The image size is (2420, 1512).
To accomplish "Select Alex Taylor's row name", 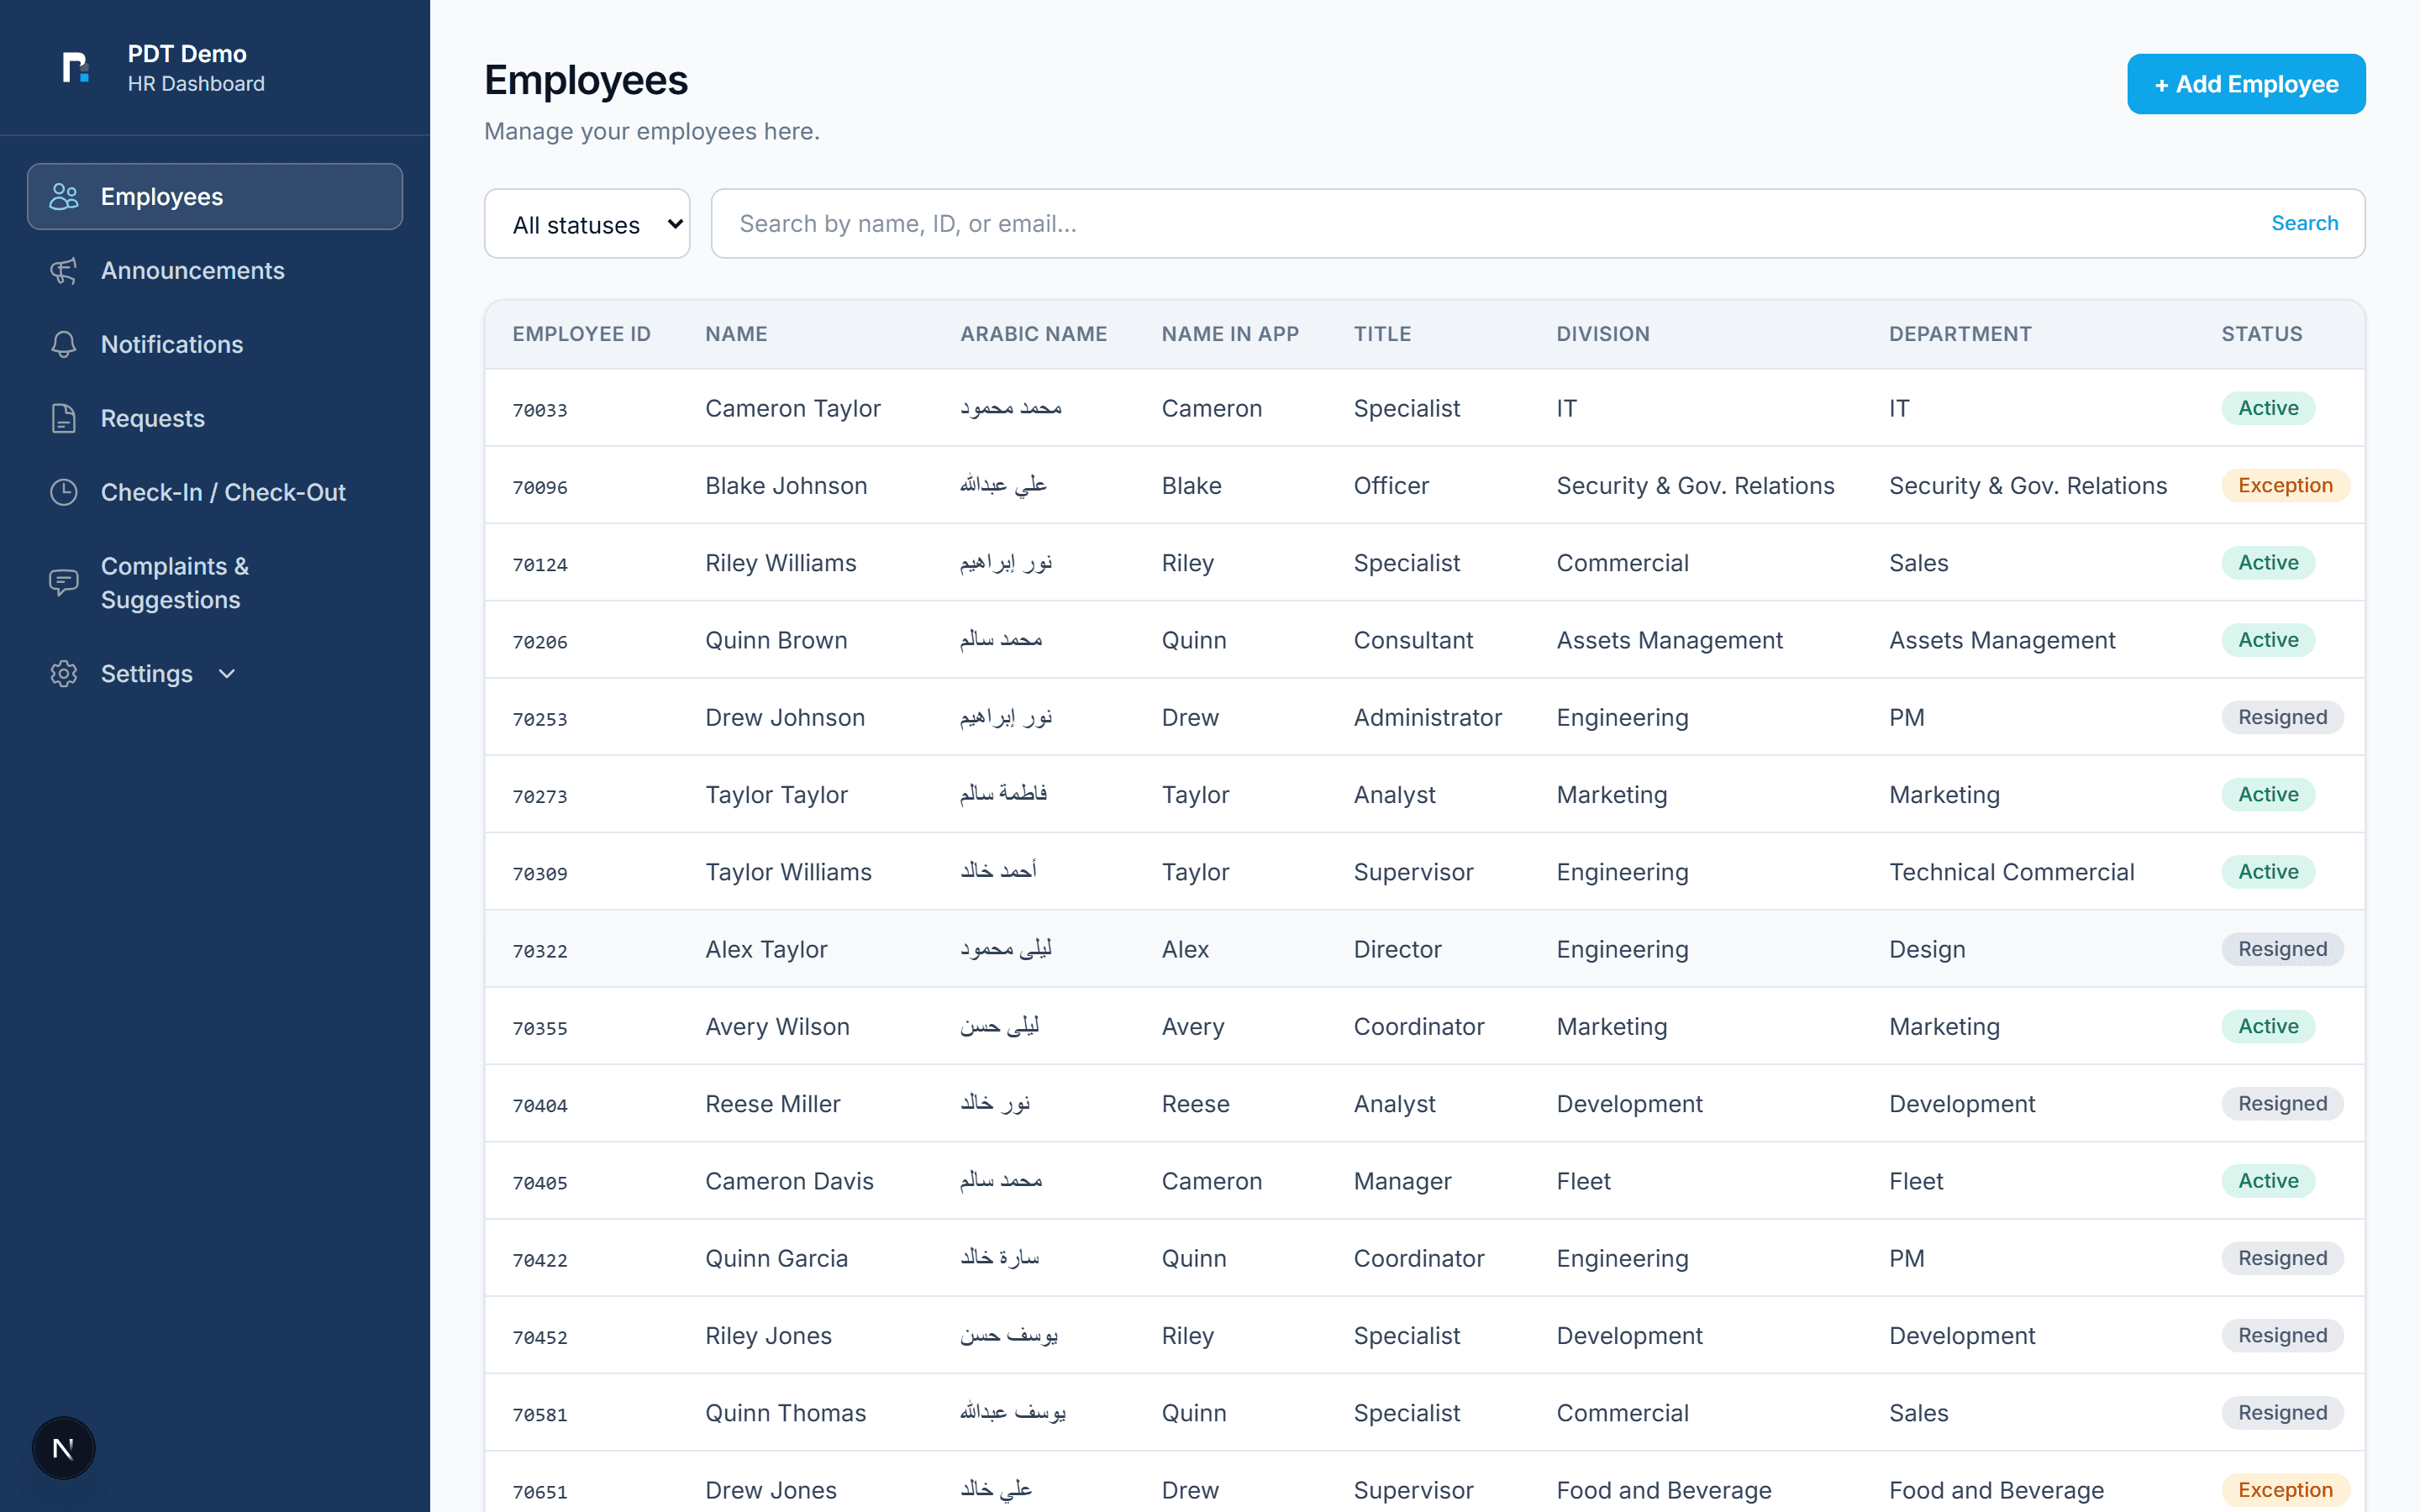I will [x=766, y=949].
